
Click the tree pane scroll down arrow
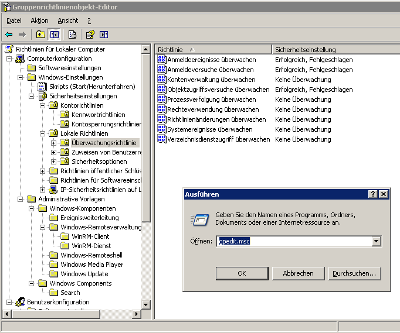(145, 304)
